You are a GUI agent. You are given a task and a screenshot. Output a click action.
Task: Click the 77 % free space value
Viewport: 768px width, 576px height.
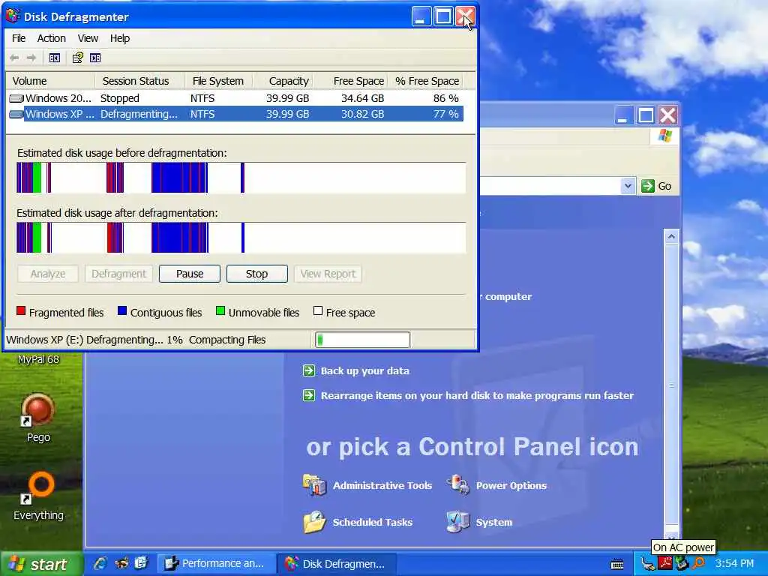coord(445,114)
